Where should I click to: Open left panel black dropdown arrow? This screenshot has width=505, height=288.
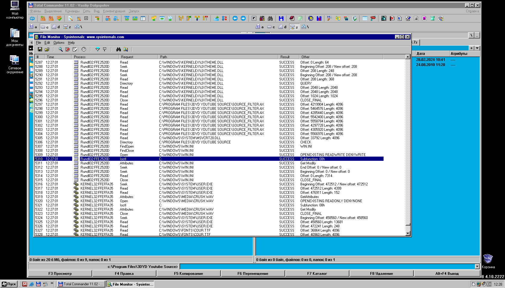31,48
